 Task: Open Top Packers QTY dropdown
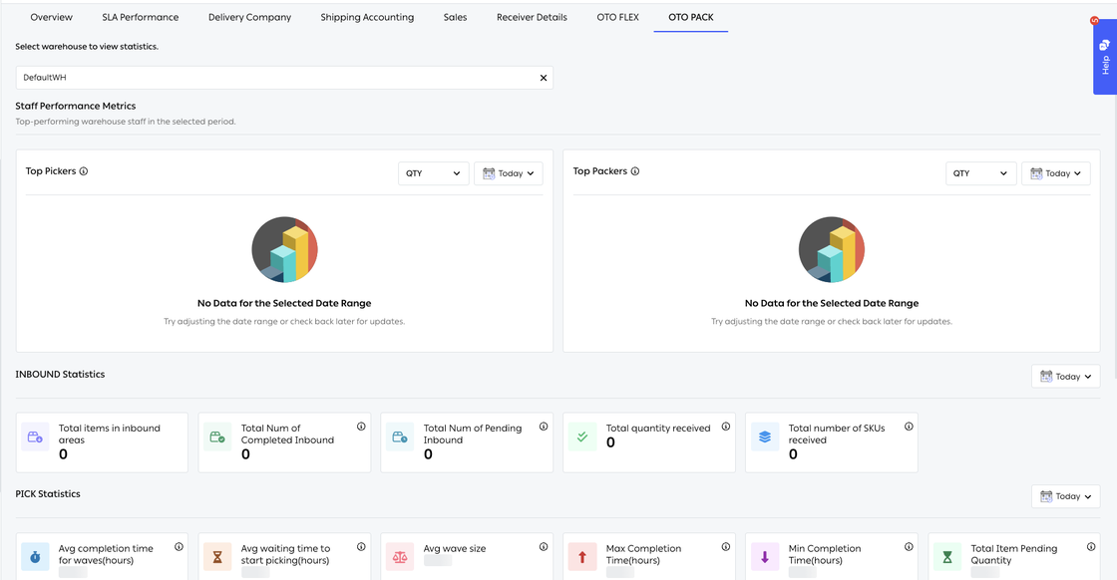[x=981, y=173]
